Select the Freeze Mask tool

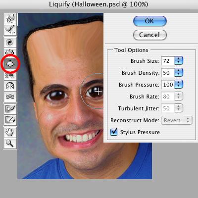tap(10, 109)
